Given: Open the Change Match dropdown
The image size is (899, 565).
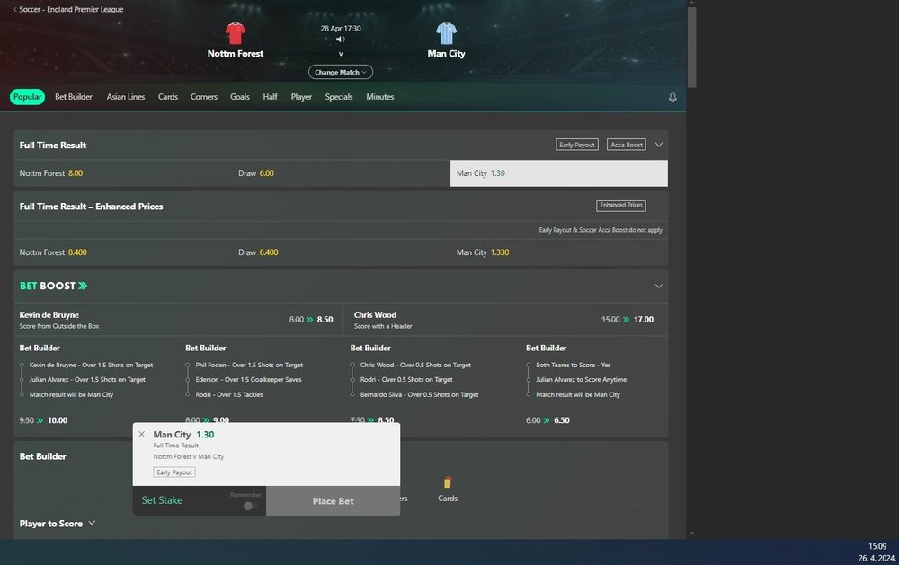Looking at the screenshot, I should [x=340, y=72].
